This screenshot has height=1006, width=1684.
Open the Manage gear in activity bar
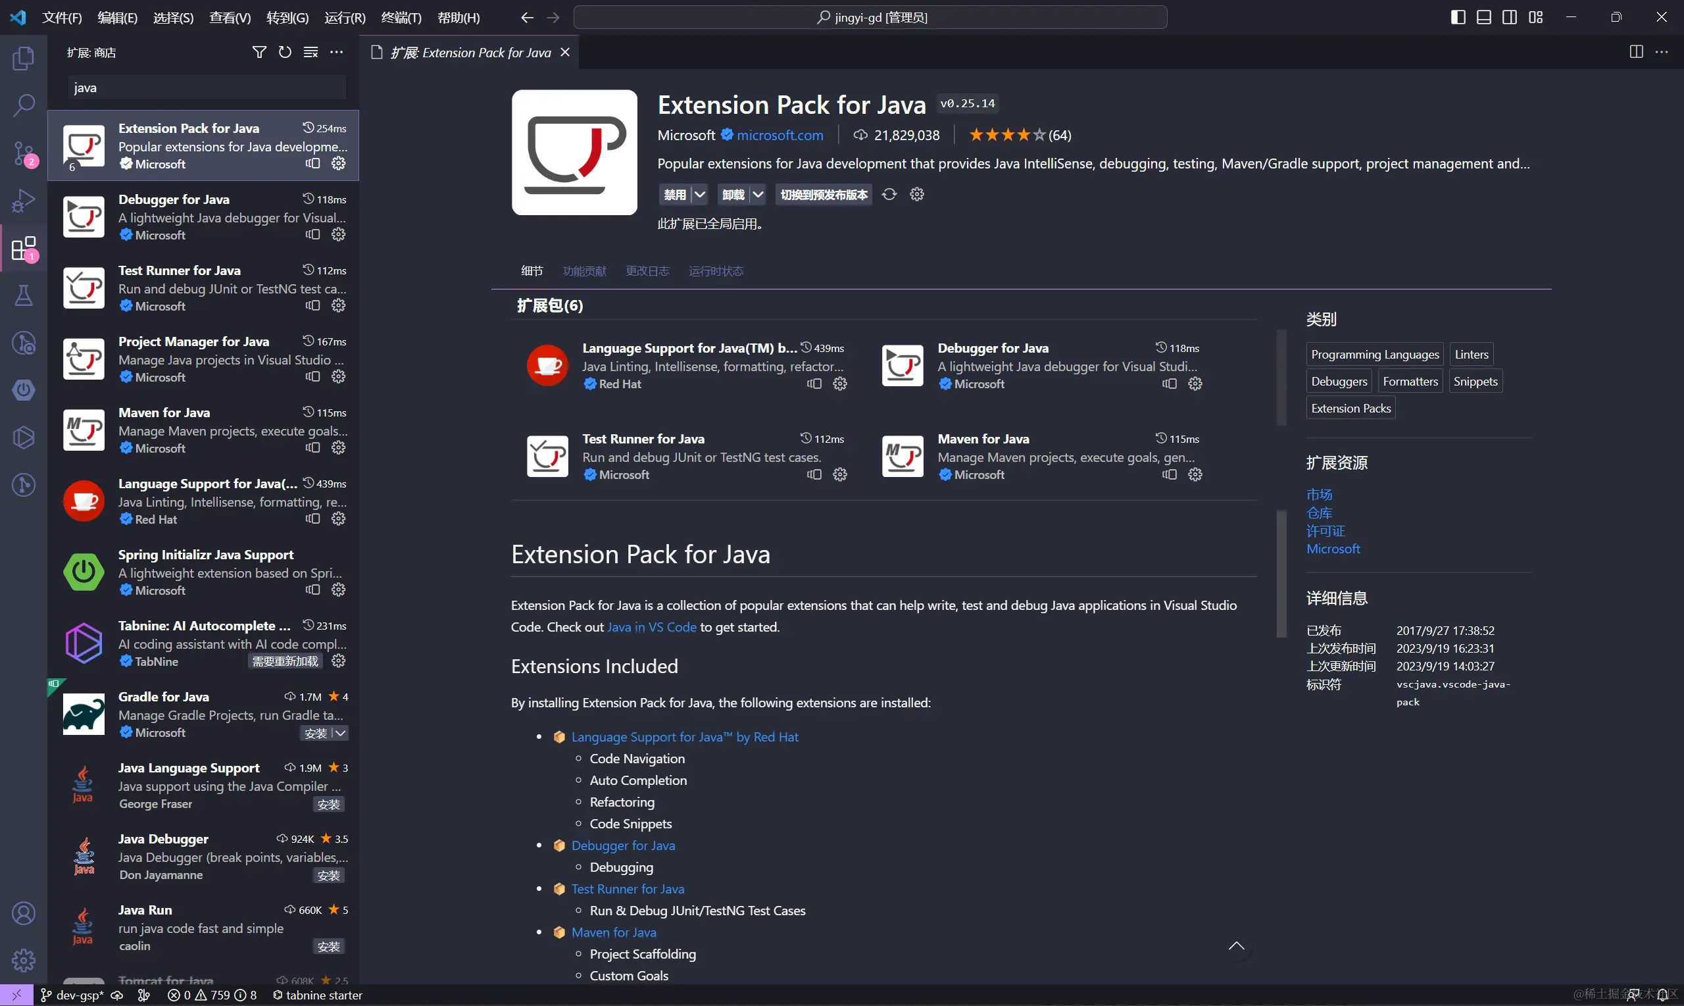tap(24, 960)
